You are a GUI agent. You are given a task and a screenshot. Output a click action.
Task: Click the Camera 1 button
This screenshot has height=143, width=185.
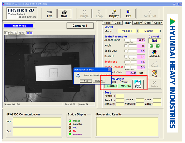click(x=80, y=26)
